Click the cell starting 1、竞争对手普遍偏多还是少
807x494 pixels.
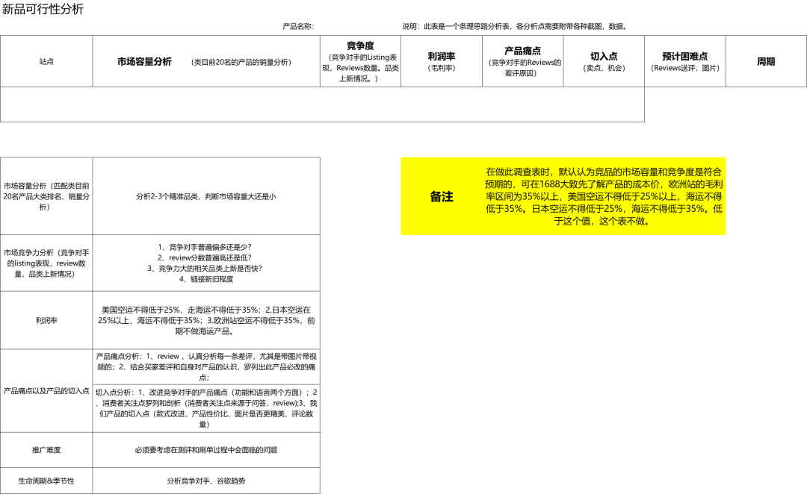point(206,263)
